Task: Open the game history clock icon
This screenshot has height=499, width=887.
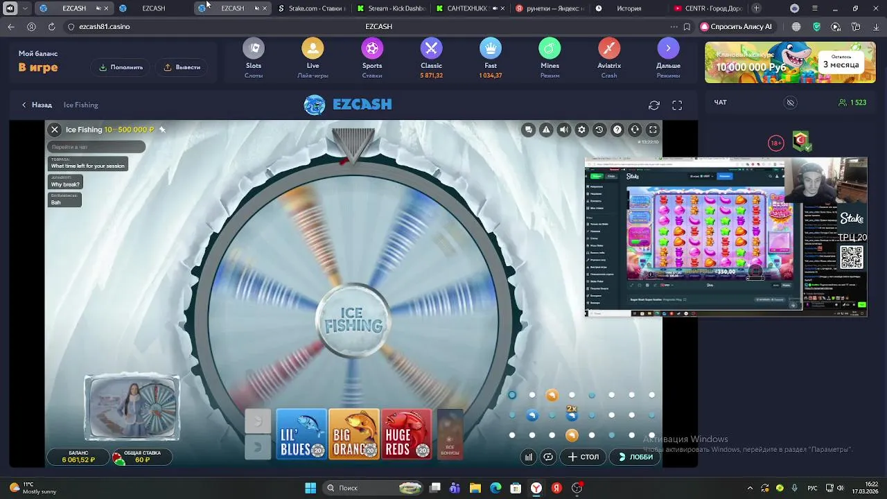Action: pyautogui.click(x=599, y=130)
